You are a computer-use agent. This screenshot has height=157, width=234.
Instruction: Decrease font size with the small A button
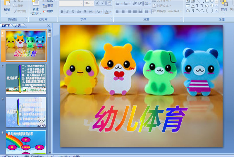pos(103,3)
